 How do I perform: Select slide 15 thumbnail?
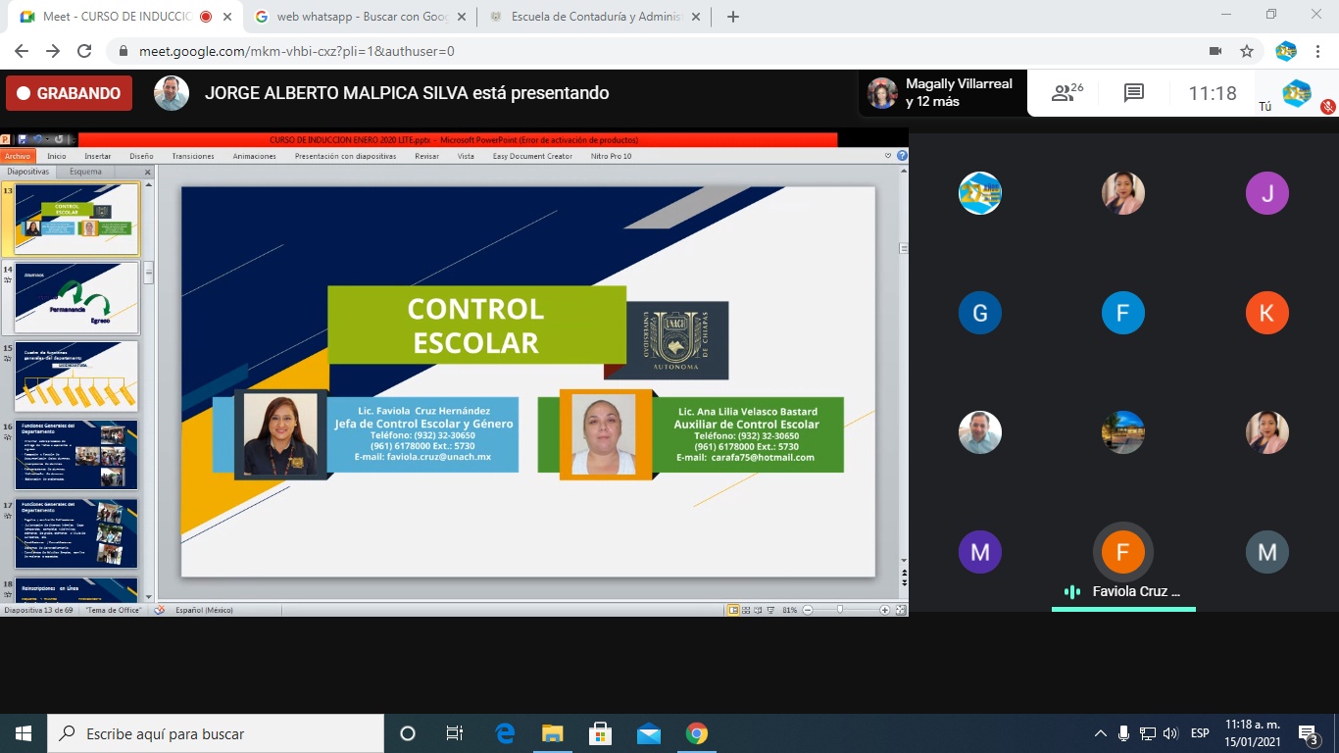coord(76,376)
